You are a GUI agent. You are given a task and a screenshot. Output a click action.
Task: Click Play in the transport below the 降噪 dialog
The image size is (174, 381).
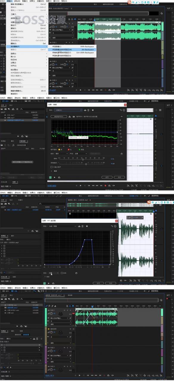[x=80, y=185]
